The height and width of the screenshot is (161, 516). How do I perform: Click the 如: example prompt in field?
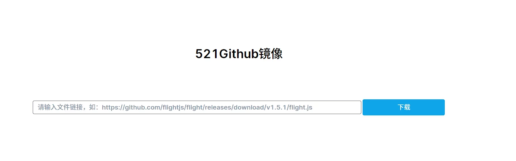click(x=94, y=107)
